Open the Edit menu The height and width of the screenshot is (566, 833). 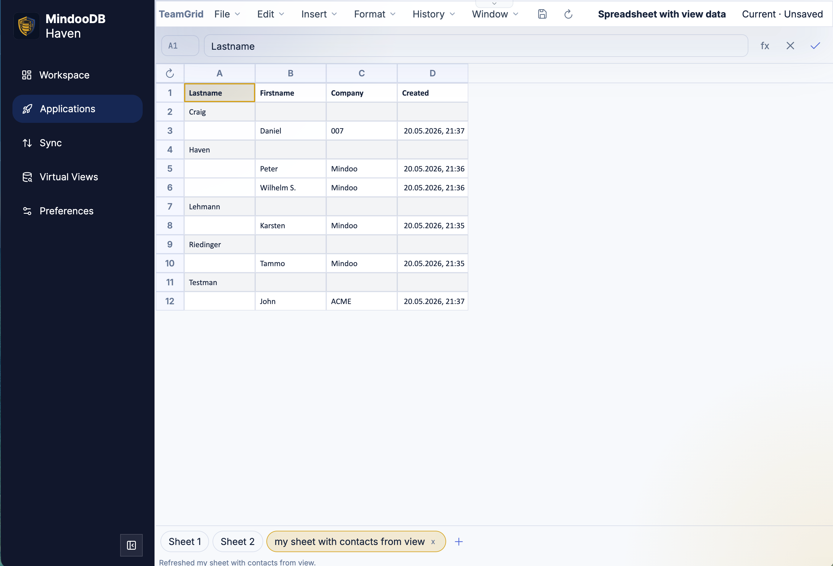[271, 14]
